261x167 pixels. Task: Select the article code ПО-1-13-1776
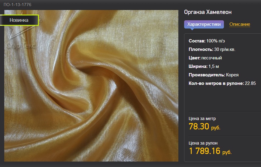click(x=18, y=5)
